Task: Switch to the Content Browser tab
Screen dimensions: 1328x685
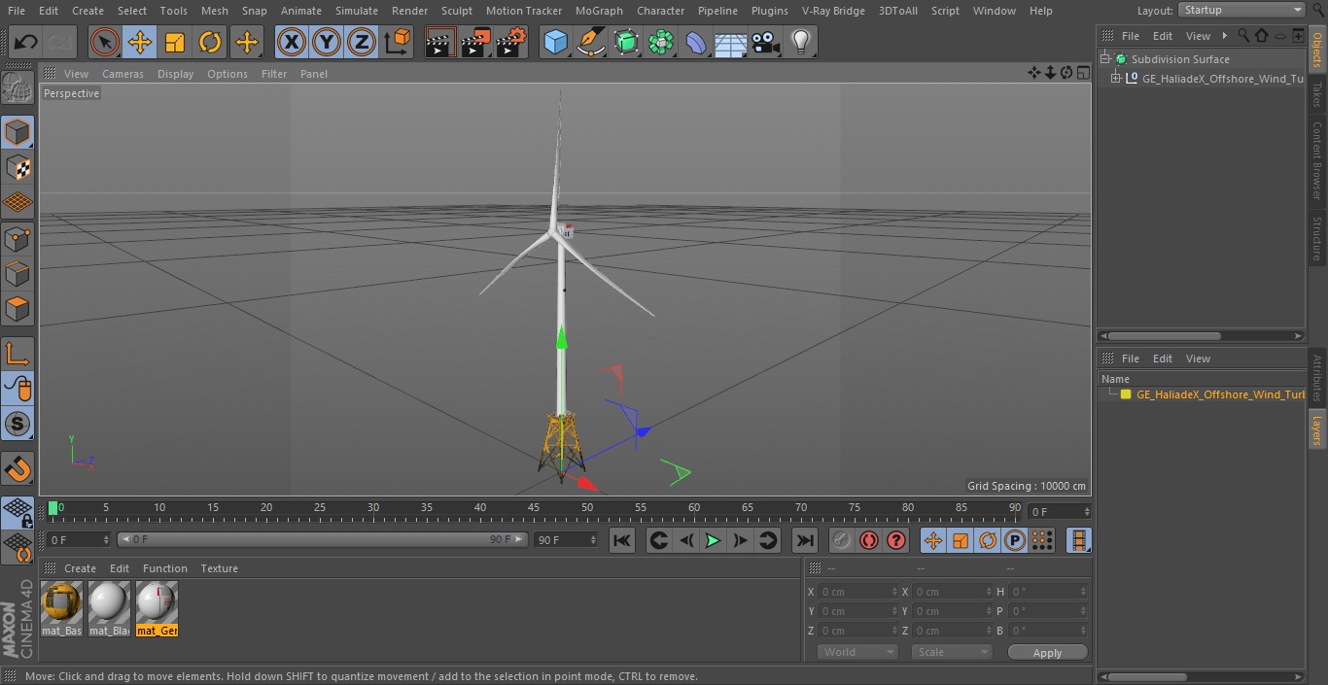Action: click(1317, 159)
